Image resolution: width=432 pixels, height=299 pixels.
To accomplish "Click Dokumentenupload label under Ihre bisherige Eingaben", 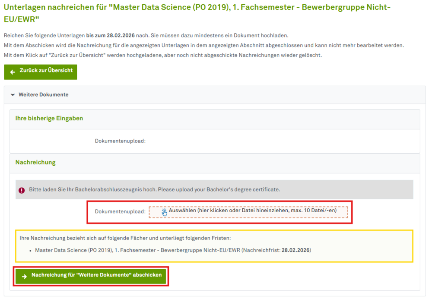I will tap(120, 141).
